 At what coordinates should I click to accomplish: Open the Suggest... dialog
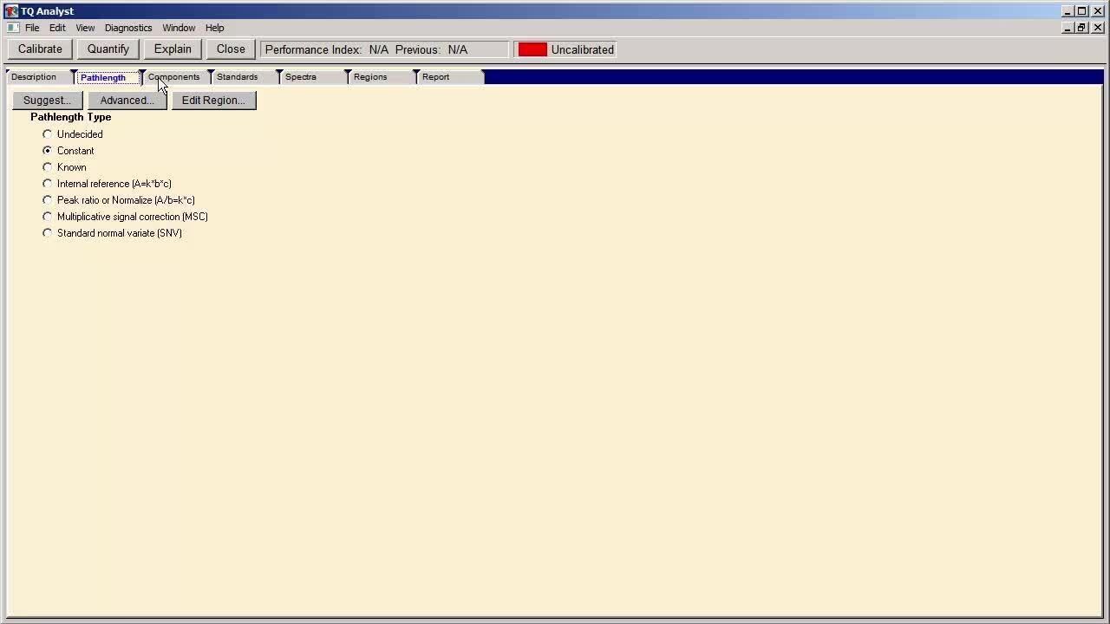(48, 101)
